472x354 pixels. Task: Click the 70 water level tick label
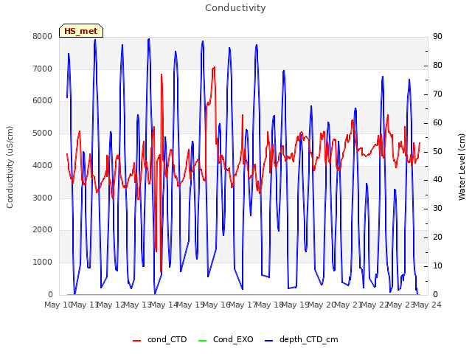coord(437,94)
